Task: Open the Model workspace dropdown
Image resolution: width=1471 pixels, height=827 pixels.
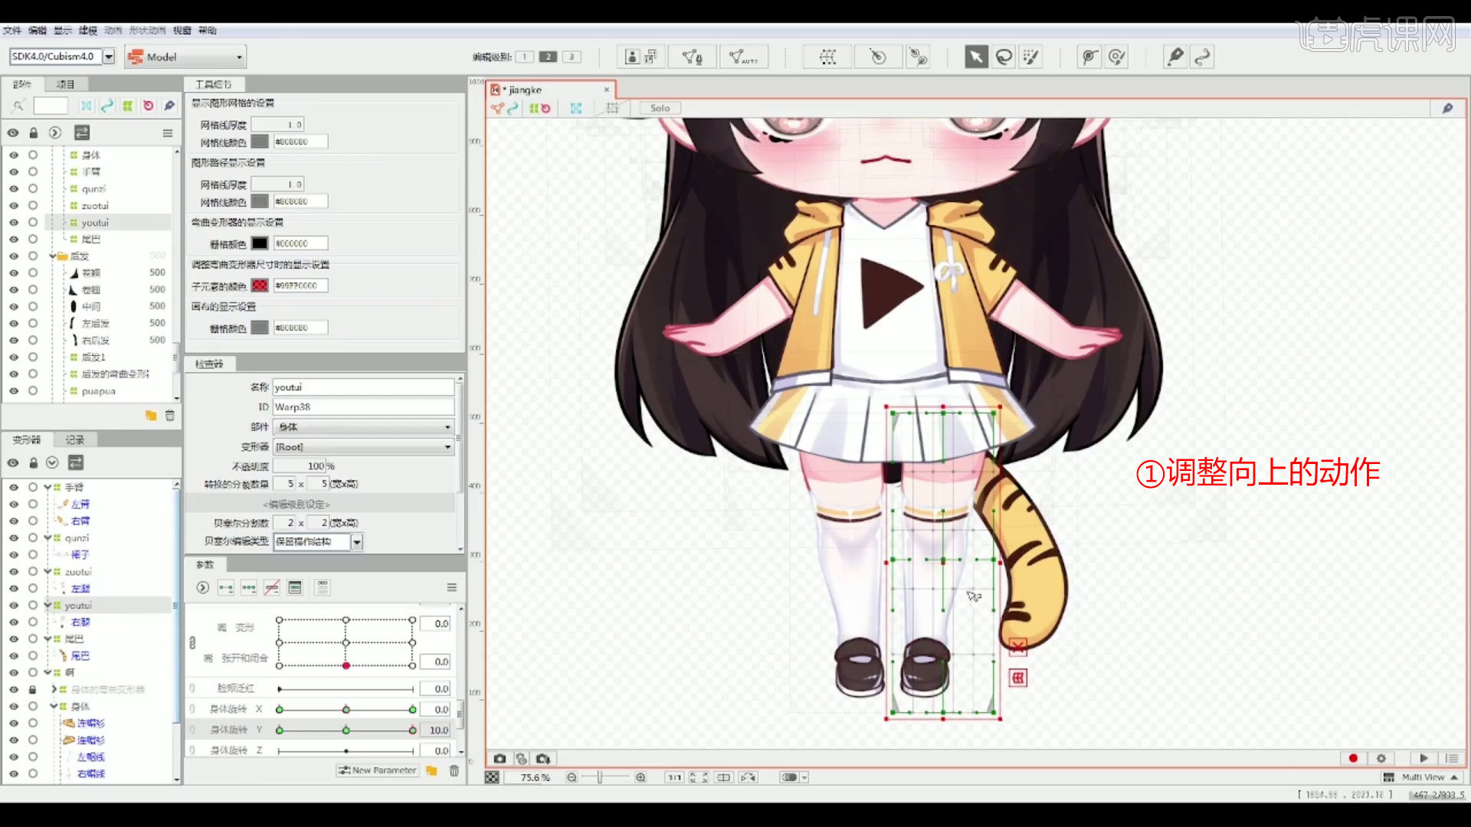Action: point(185,57)
